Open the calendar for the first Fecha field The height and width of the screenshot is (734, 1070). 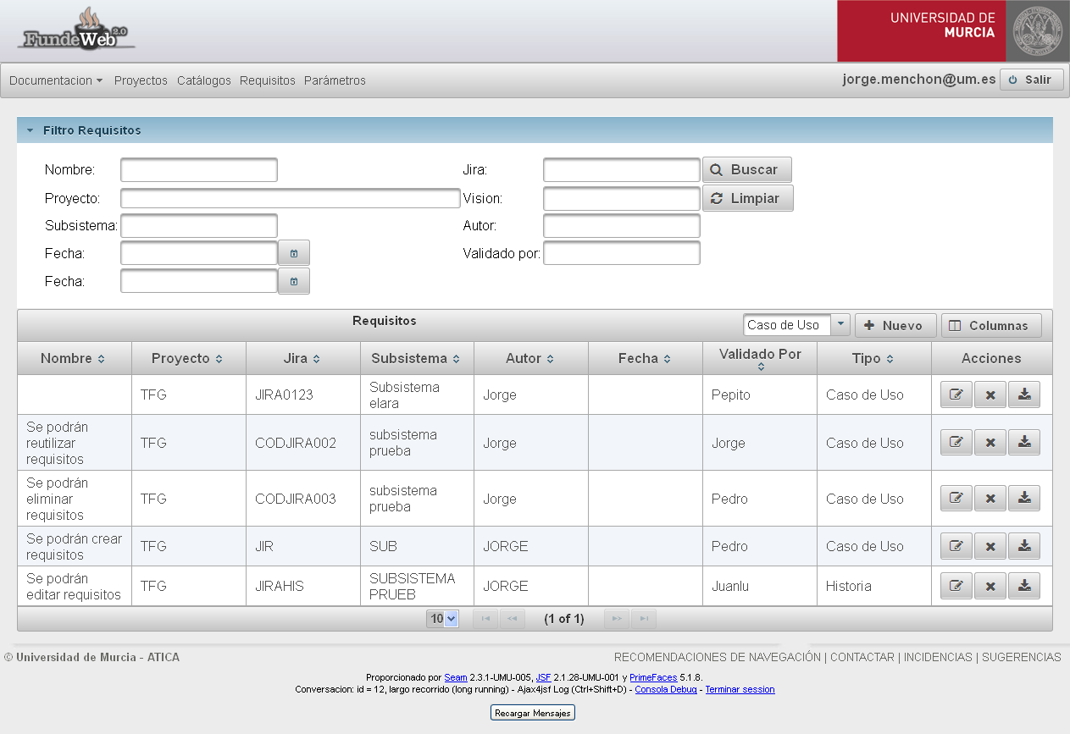coord(294,253)
